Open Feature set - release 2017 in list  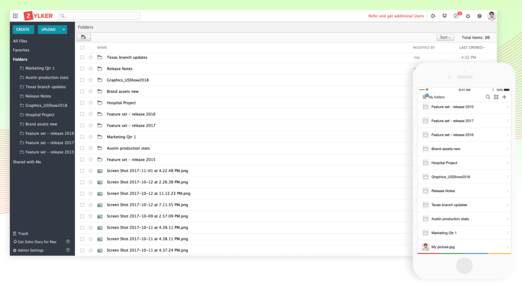pos(131,126)
